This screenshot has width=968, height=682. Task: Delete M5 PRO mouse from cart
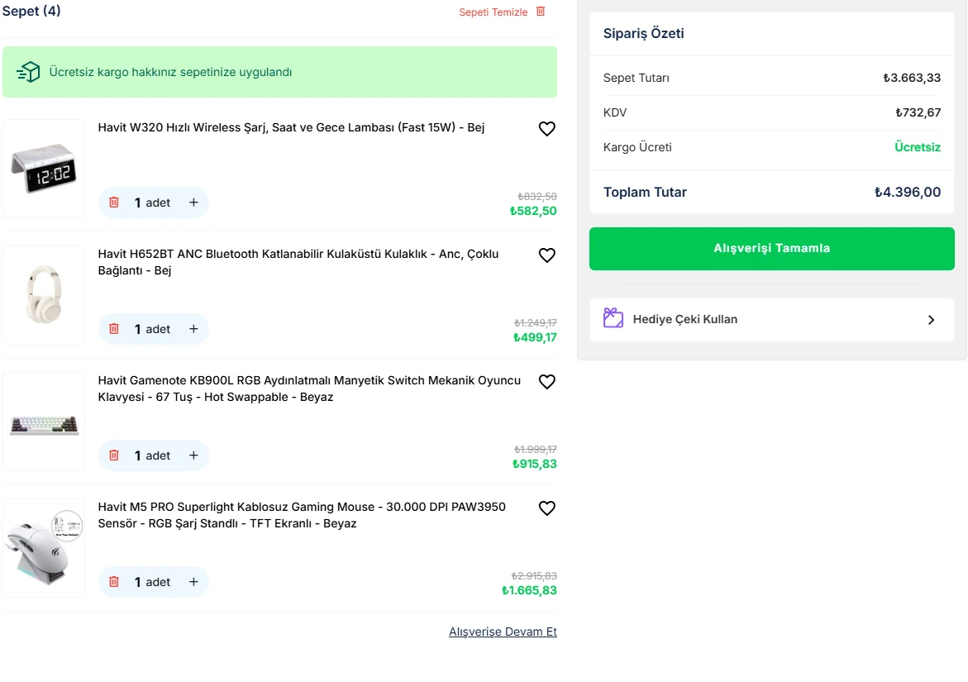point(114,582)
